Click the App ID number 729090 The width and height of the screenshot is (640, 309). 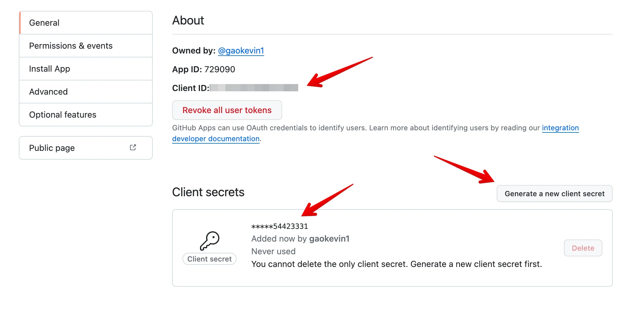(219, 69)
